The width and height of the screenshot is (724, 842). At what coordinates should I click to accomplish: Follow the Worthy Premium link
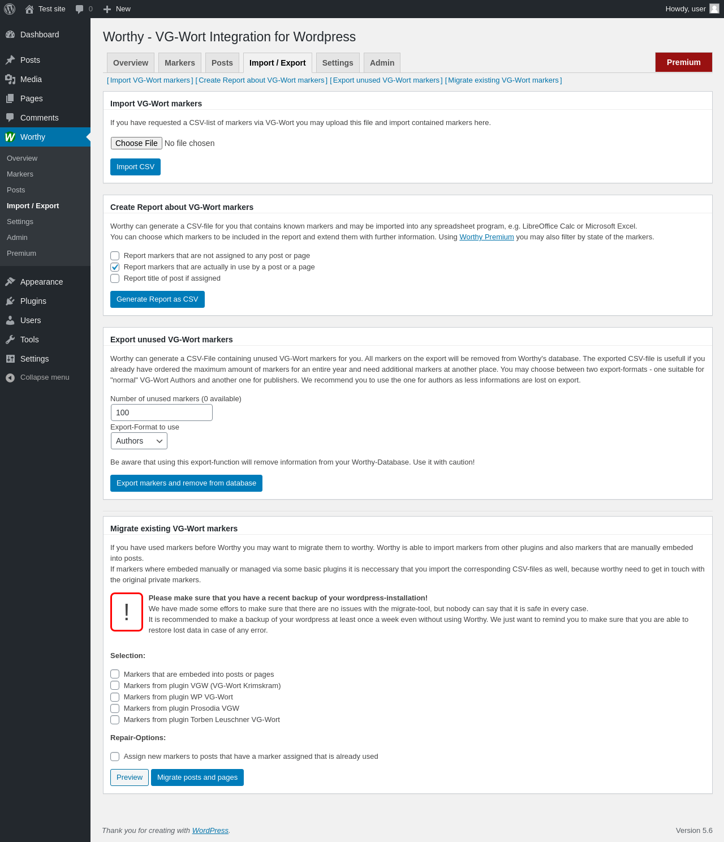pos(486,237)
